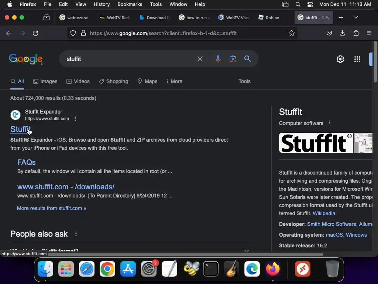Go to Google home via the logo
Image resolution: width=378 pixels, height=284 pixels.
pos(26,59)
